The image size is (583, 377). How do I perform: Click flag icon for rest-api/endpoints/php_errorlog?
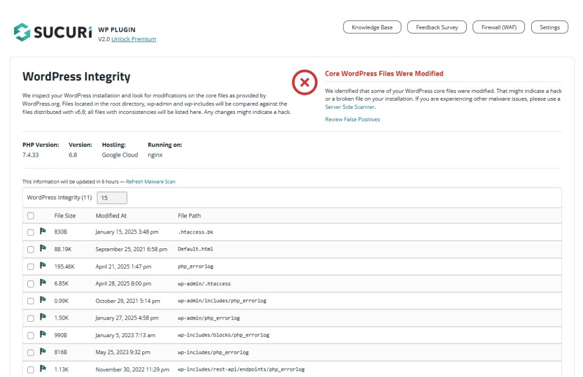[43, 369]
